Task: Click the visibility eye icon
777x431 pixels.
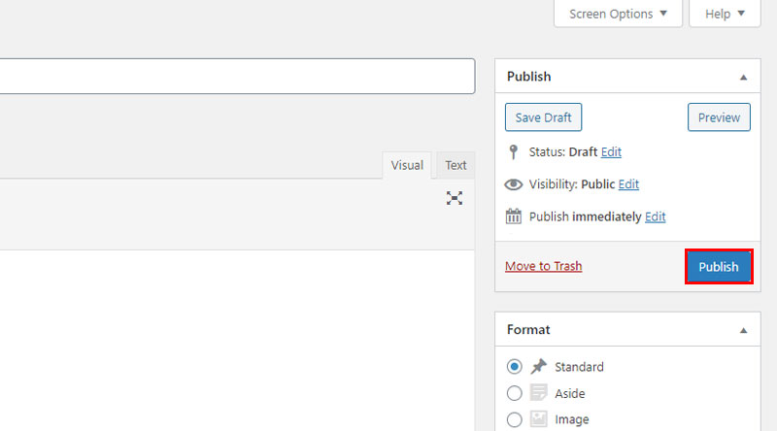Action: pyautogui.click(x=514, y=184)
